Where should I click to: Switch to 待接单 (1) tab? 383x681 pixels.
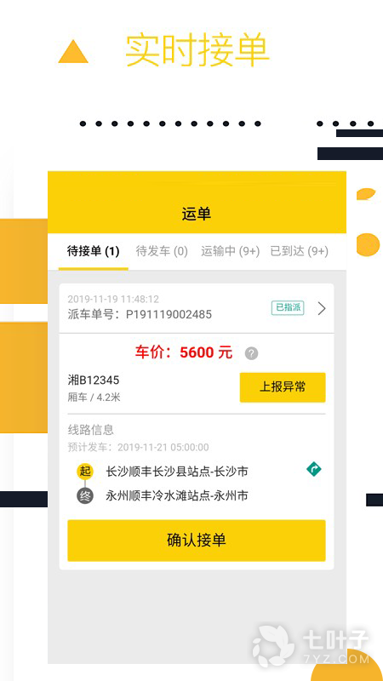pyautogui.click(x=93, y=251)
